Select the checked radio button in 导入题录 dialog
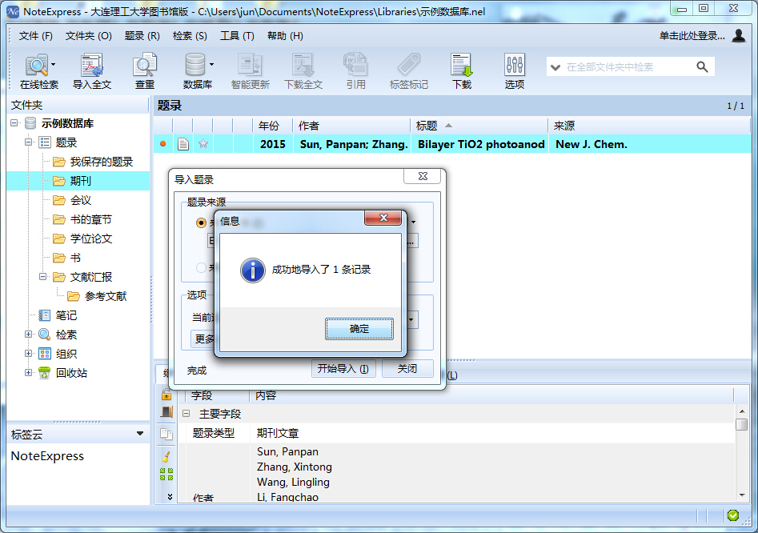758x533 pixels. [x=201, y=222]
